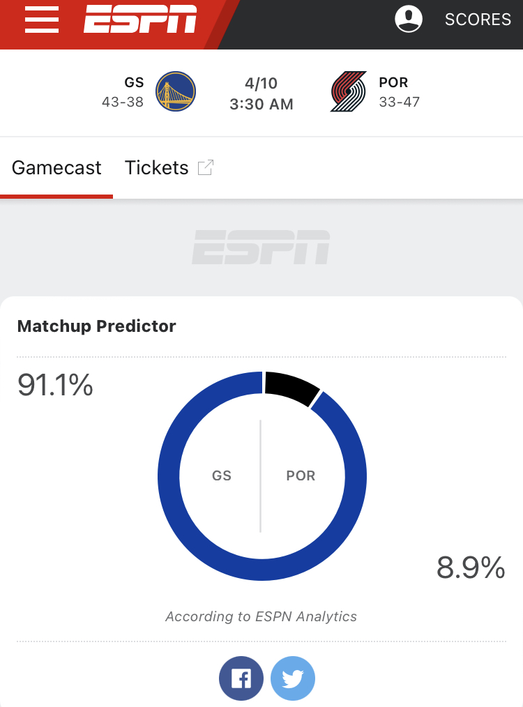Open the SCORES link in header

point(478,19)
